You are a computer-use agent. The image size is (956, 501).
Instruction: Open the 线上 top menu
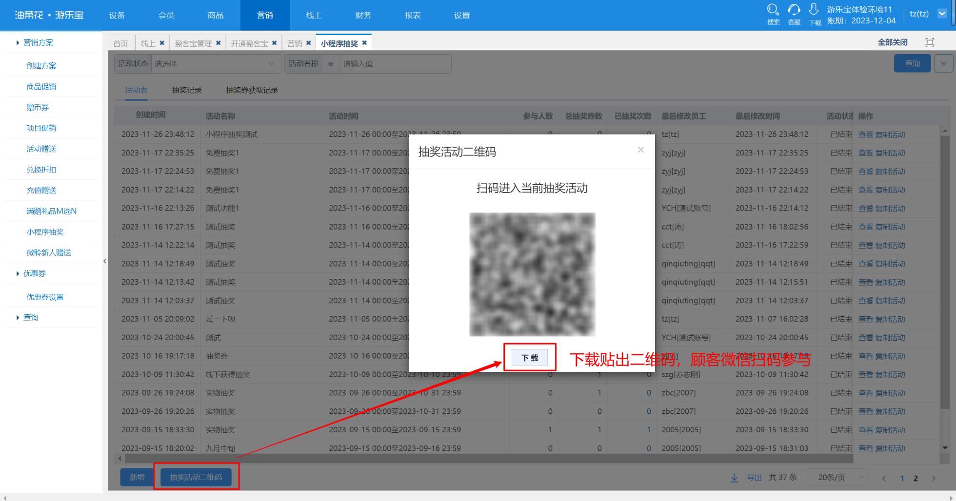(x=314, y=15)
